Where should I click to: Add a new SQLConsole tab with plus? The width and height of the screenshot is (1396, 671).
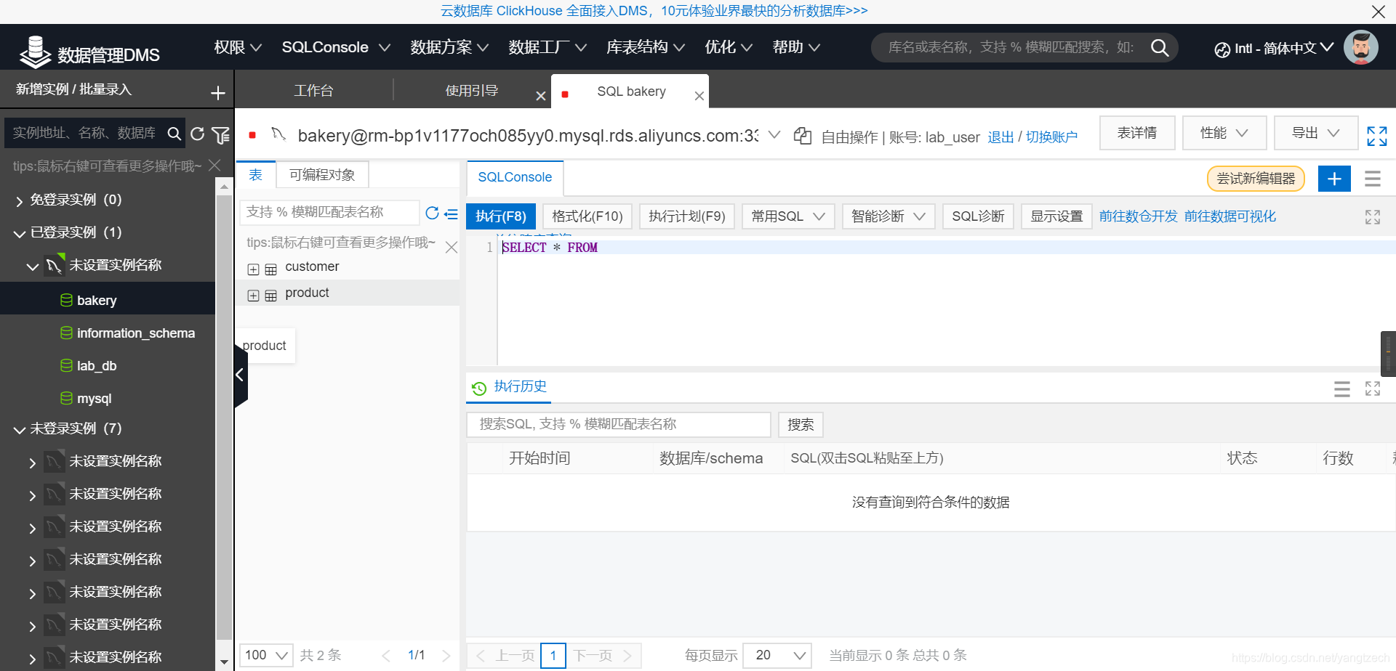1334,179
